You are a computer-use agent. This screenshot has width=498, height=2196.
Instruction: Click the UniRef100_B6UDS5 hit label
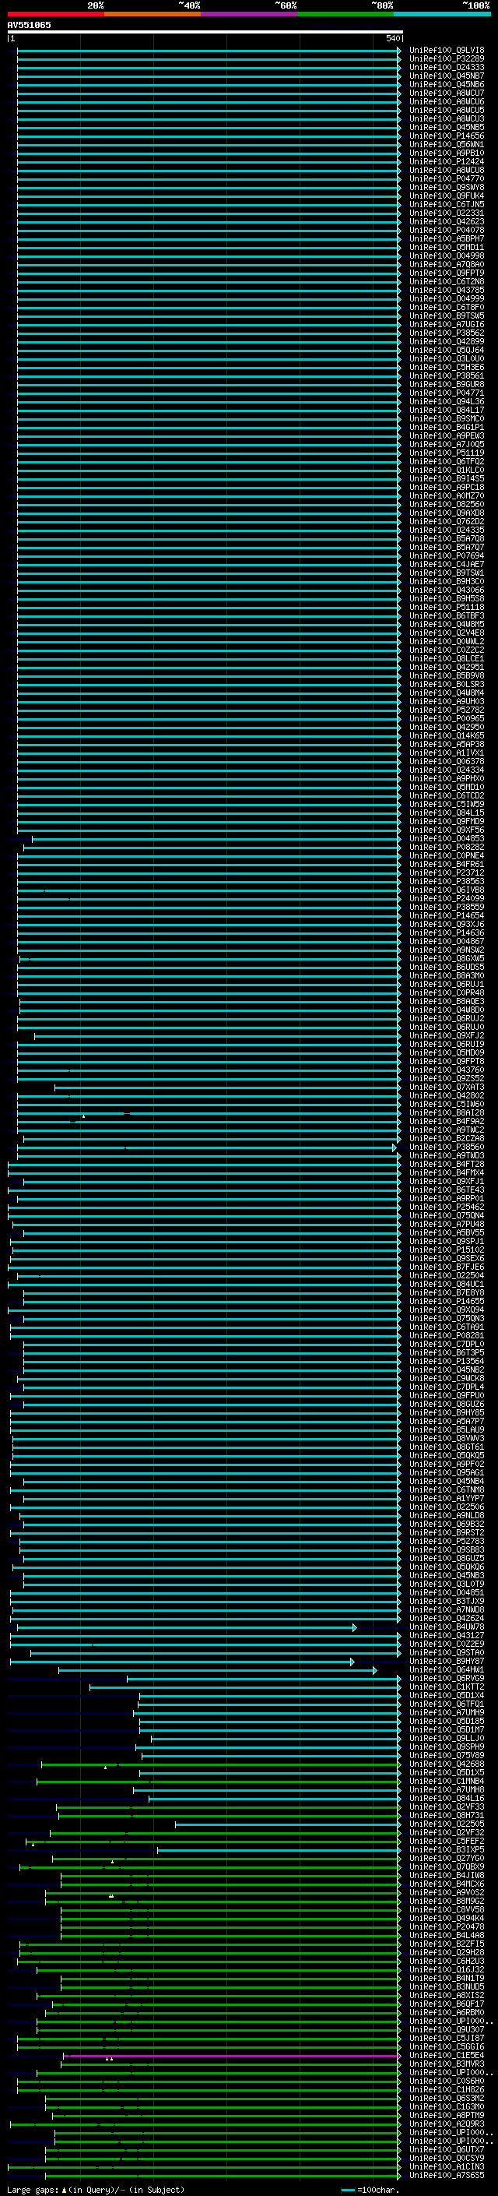(447, 967)
